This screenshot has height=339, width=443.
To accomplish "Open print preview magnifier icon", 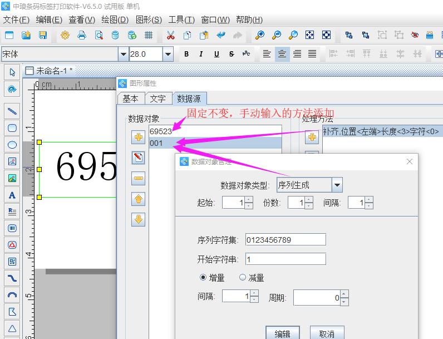I will (x=99, y=35).
